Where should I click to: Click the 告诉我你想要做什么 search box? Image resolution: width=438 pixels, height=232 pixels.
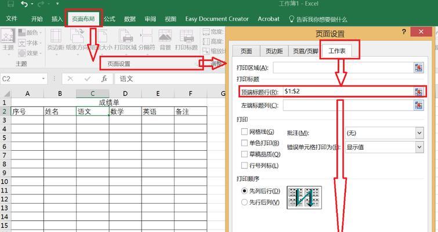[318, 19]
